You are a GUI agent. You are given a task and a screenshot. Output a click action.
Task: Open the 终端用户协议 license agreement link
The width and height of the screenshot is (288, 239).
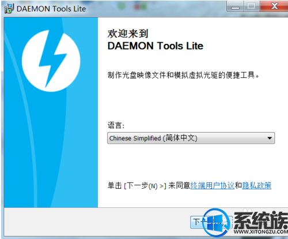(213, 185)
